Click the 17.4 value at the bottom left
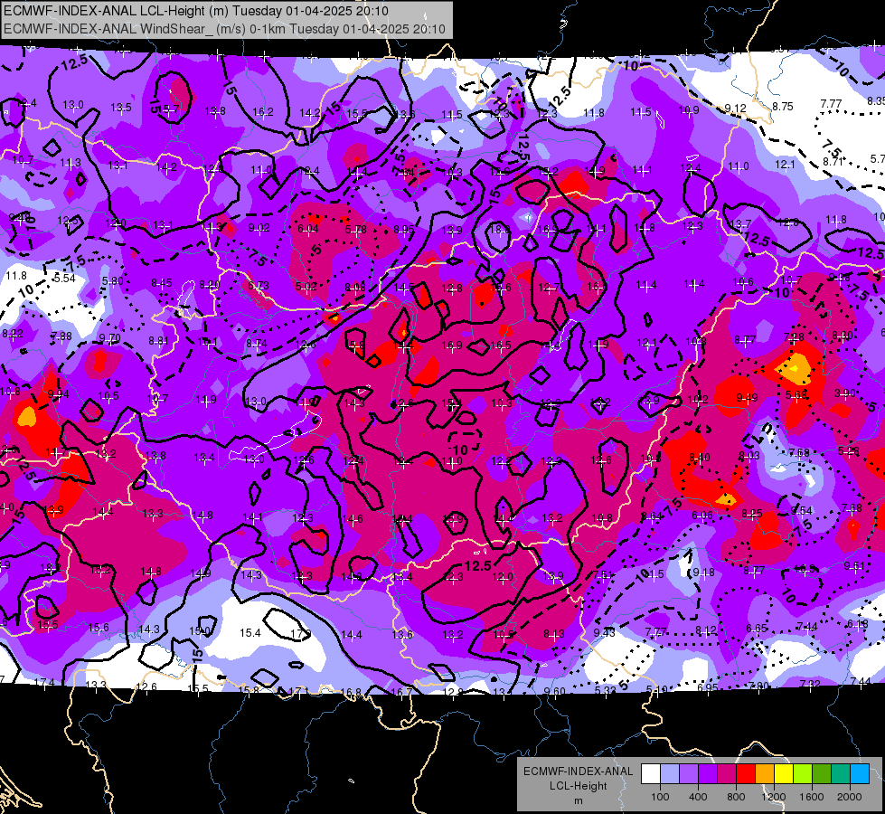 click(x=44, y=682)
